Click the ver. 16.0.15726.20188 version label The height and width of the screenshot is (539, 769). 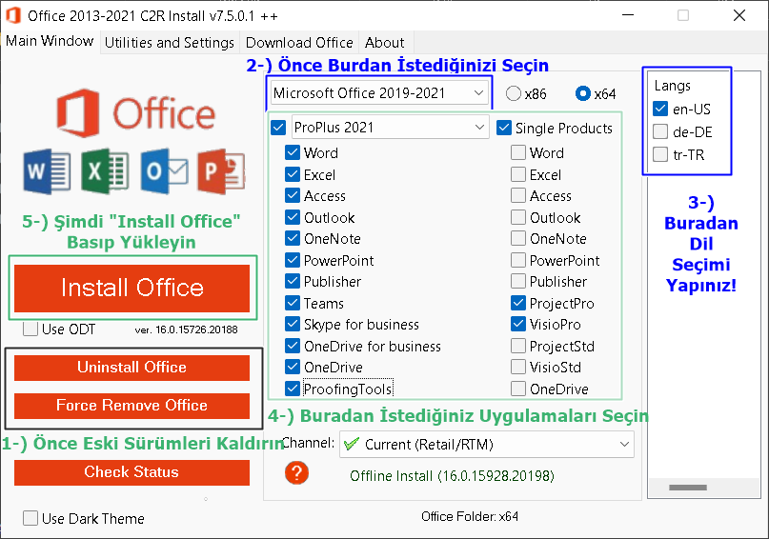pyautogui.click(x=187, y=329)
